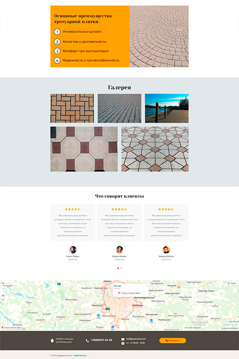Toggle the Пробки traffic layer on map
The width and height of the screenshot is (239, 359).
pyautogui.click(x=232, y=283)
